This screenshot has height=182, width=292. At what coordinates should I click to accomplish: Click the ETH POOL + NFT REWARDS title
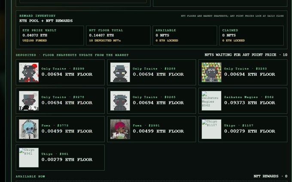pyautogui.click(x=46, y=21)
